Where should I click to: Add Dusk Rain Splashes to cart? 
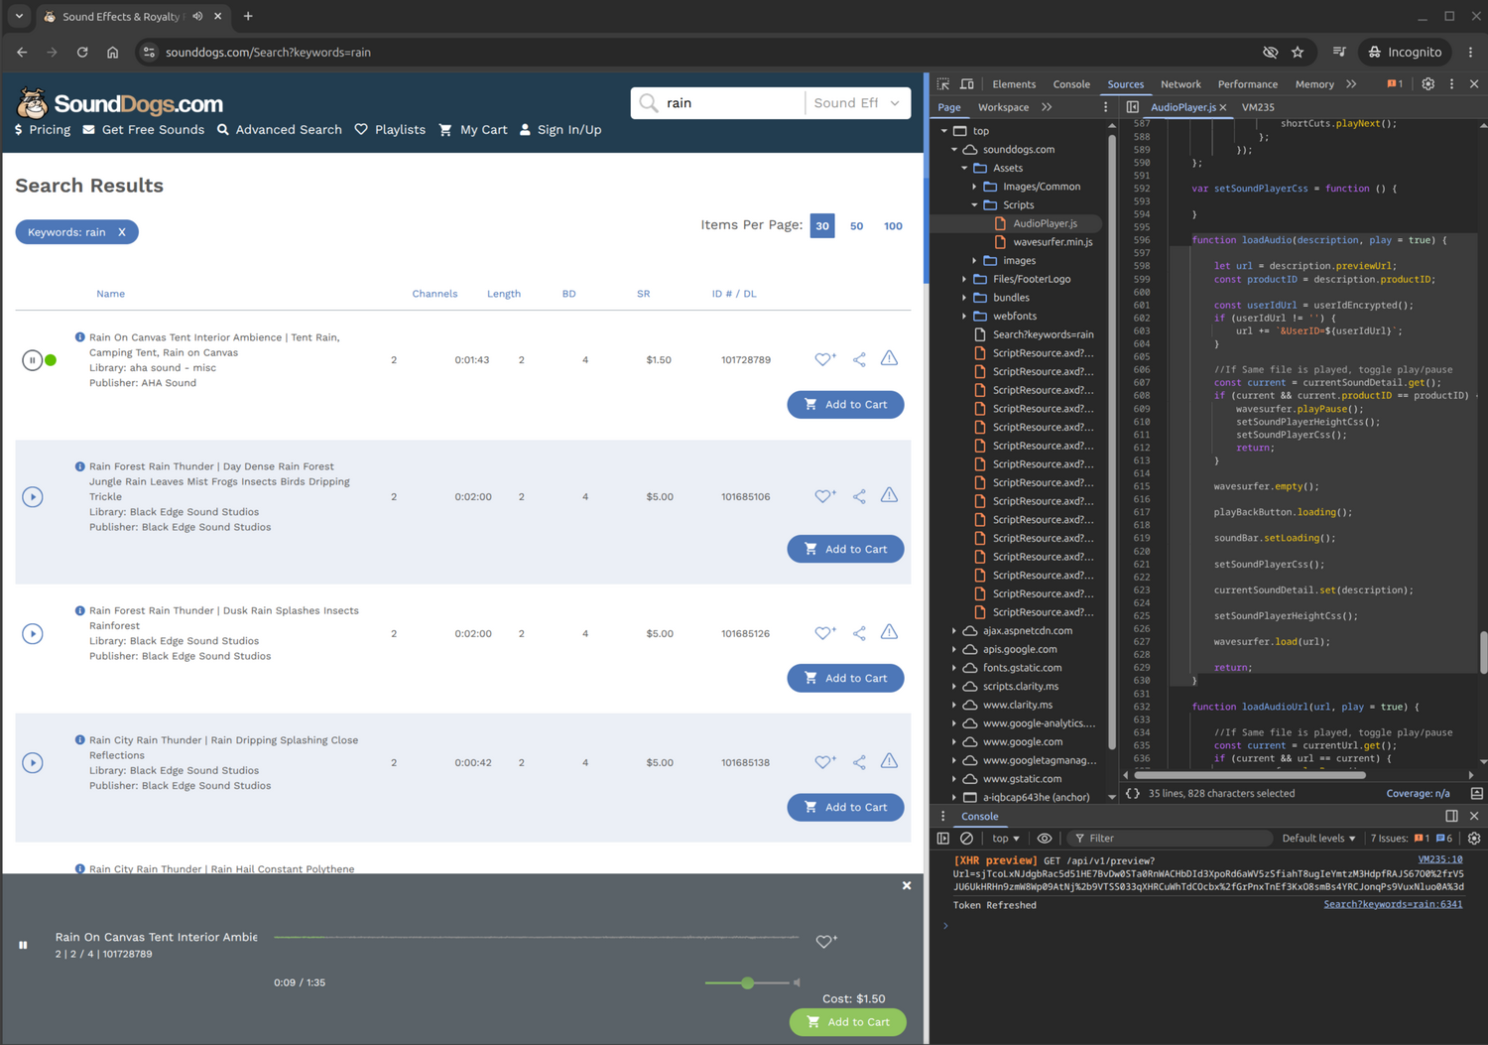coord(845,678)
